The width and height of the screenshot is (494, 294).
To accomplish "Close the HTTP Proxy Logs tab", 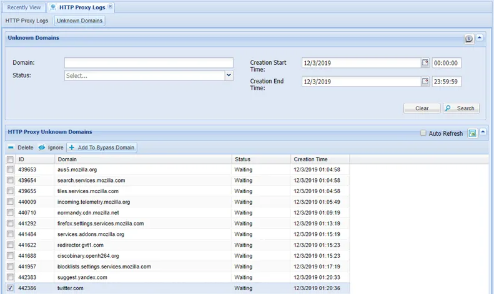I will (110, 6).
